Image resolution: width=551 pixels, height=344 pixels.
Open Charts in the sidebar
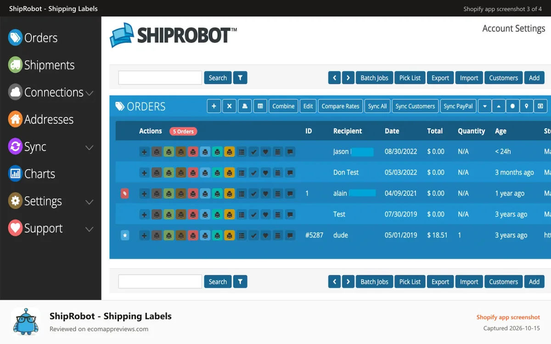point(32,174)
